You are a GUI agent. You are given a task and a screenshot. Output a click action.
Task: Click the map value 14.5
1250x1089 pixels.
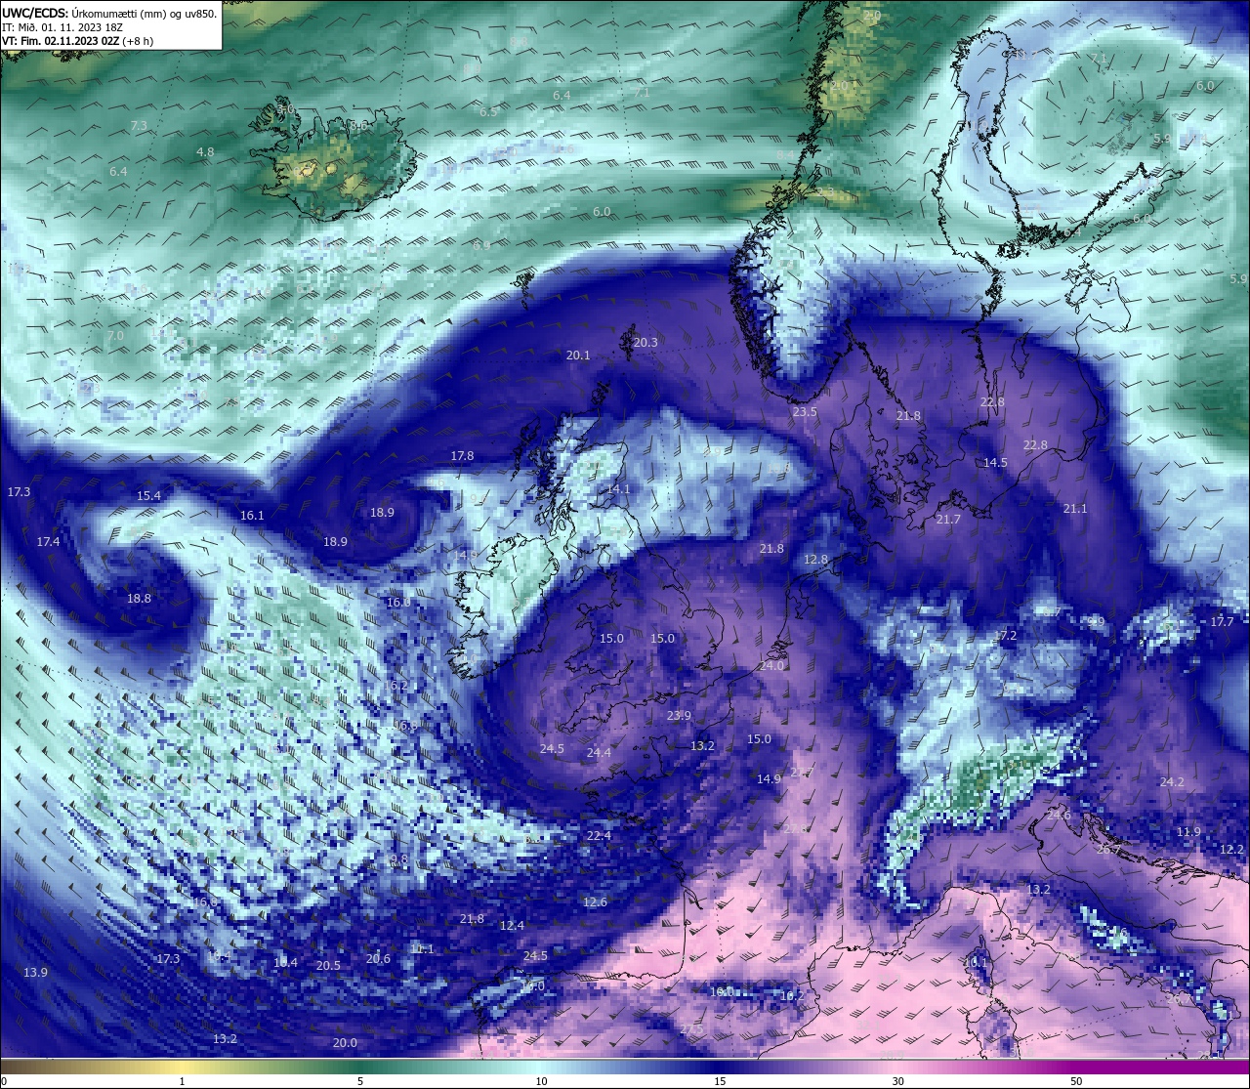(x=995, y=463)
